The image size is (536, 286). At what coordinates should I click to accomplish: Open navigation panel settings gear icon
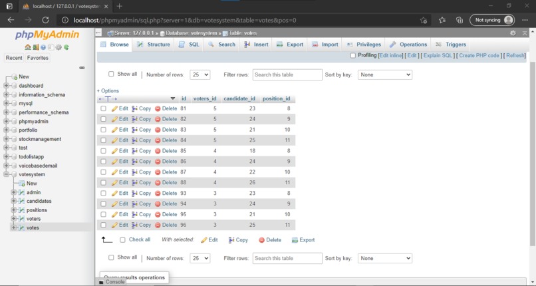click(59, 47)
